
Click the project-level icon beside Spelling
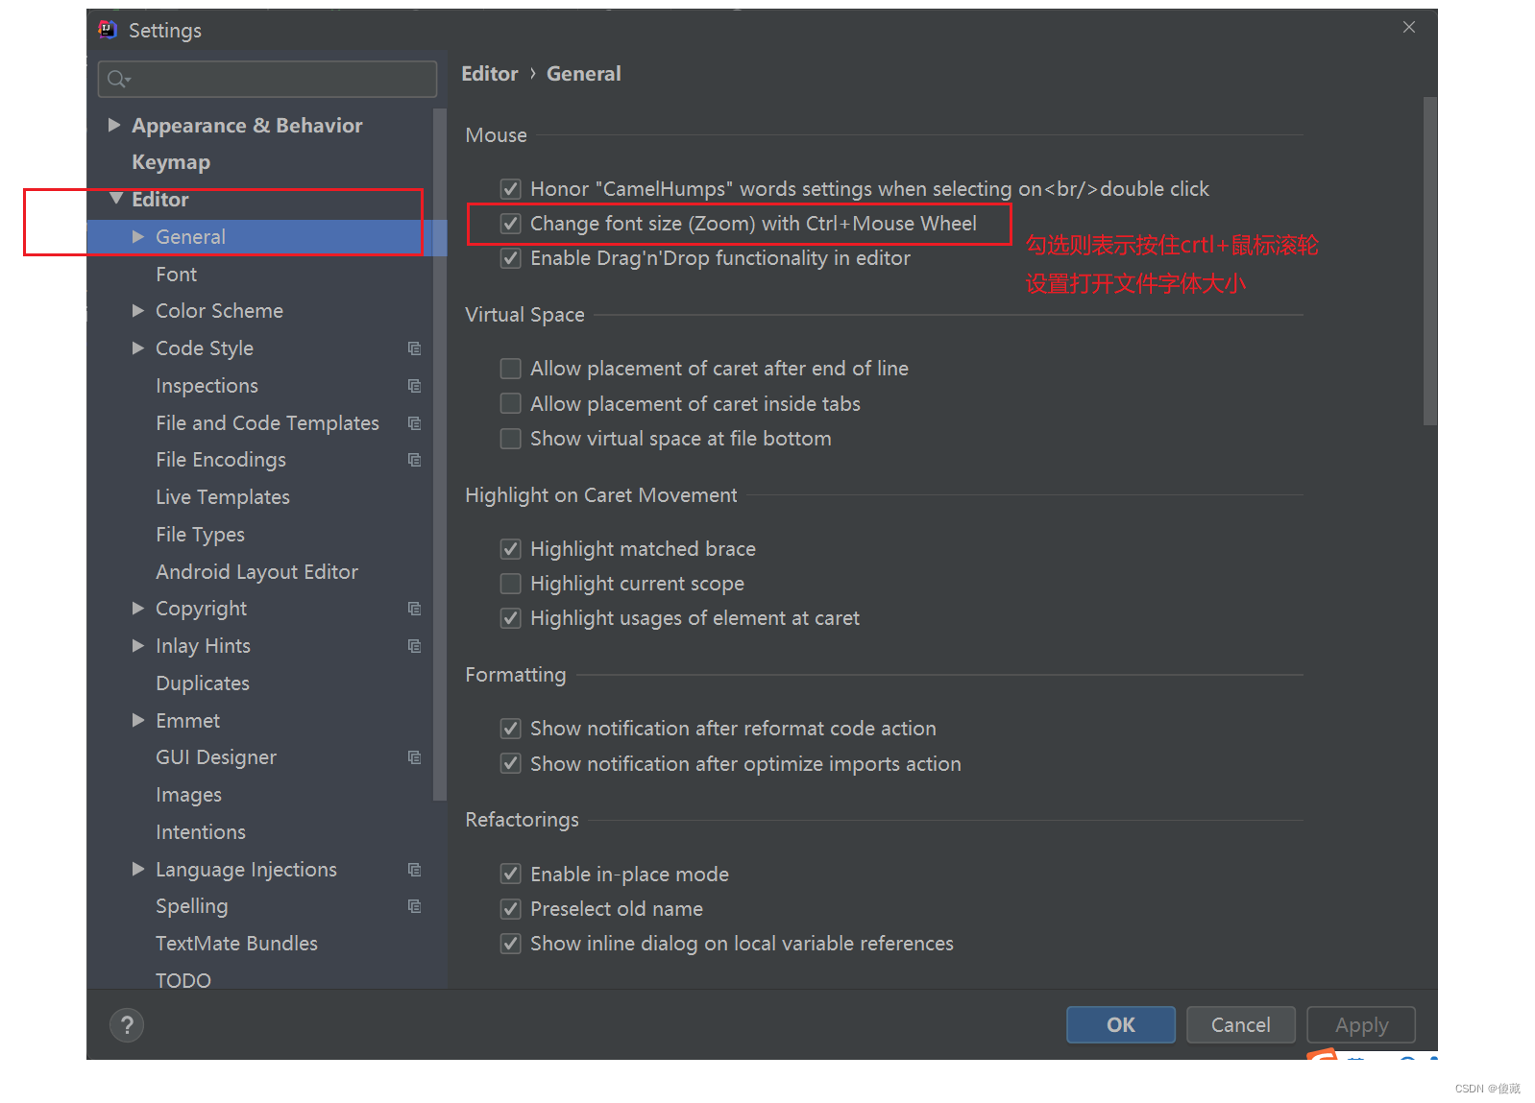414,906
